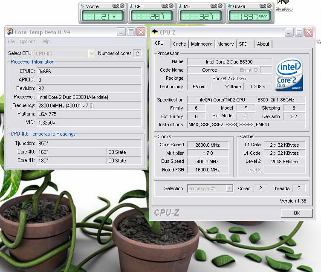Click the L1 Data value 2 x 32 KBytes
Screen dimensions: 321x272
[x=285, y=145]
